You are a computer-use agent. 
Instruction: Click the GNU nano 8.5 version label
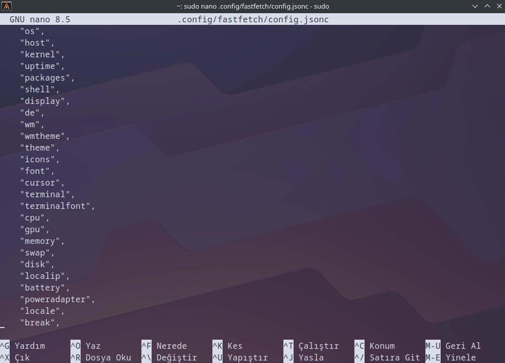tap(40, 19)
